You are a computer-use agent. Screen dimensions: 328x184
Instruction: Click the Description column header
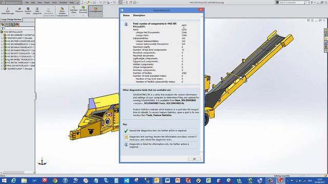139,15
